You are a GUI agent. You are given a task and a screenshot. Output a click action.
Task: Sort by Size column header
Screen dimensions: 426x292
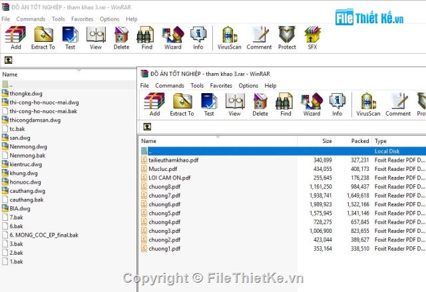(x=316, y=141)
